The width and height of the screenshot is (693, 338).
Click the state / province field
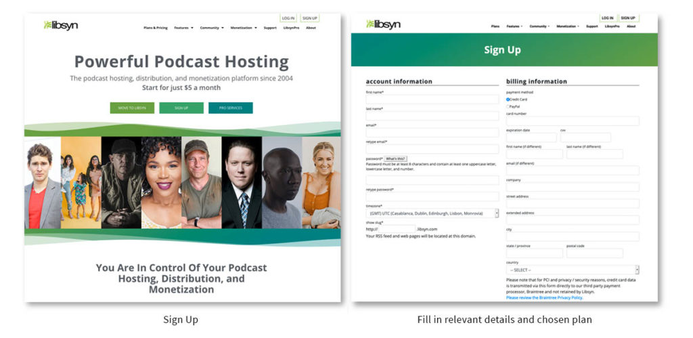pos(535,253)
